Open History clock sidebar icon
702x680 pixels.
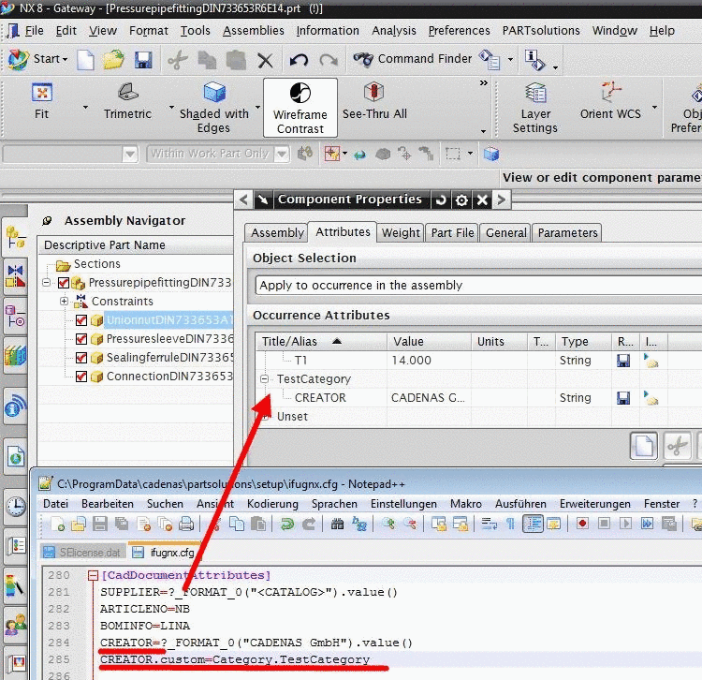(x=16, y=507)
